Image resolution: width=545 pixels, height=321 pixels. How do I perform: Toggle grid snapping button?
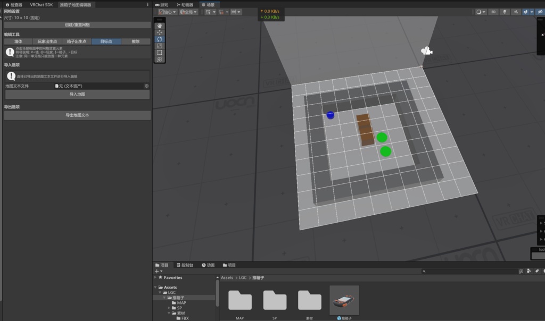coord(221,12)
